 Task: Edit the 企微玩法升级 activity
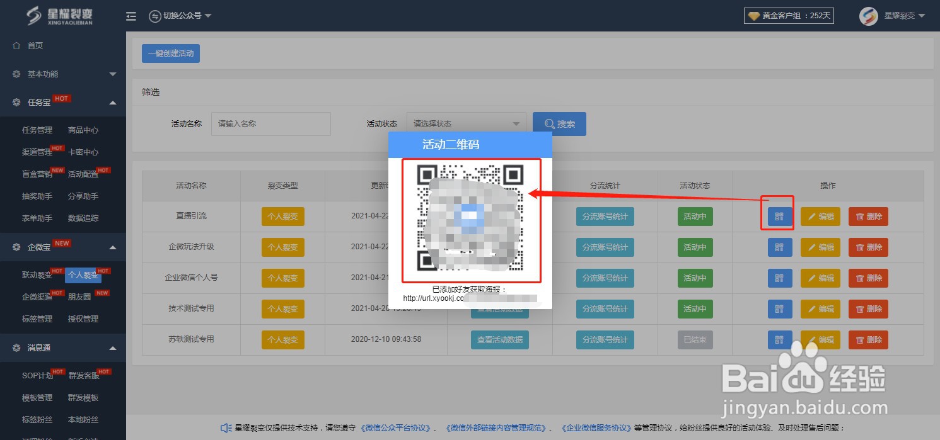click(820, 247)
